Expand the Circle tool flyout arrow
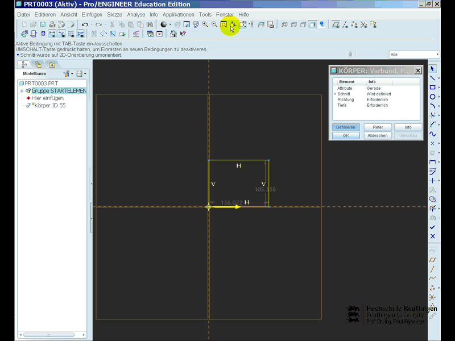455x341 pixels. tap(439, 97)
